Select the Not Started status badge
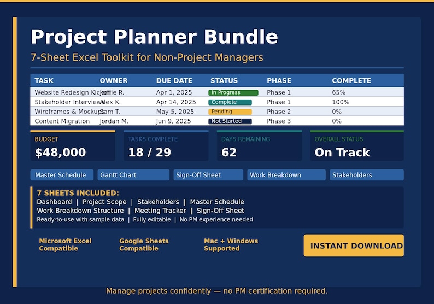Screen dimensions: 434x304 (x=230, y=121)
